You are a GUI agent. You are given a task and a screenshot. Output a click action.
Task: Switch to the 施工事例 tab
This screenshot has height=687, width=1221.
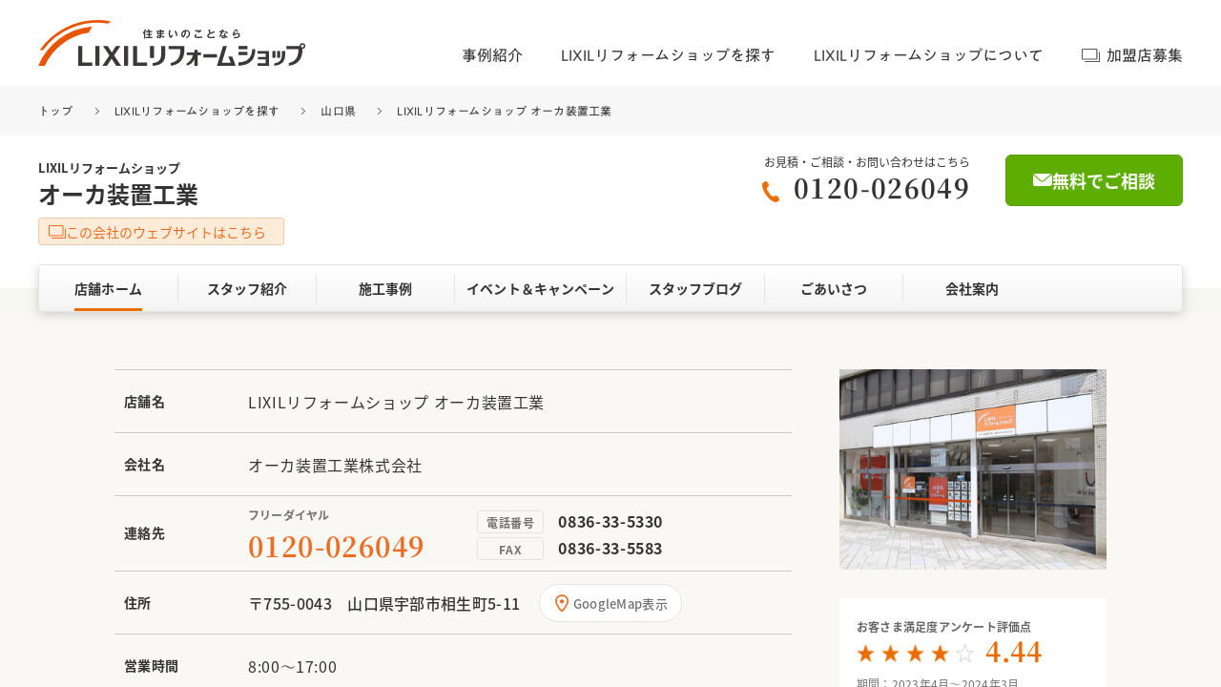[385, 289]
